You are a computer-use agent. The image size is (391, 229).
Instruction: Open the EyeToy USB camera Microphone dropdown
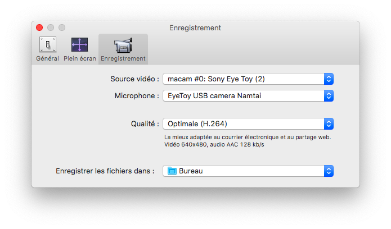(243, 96)
